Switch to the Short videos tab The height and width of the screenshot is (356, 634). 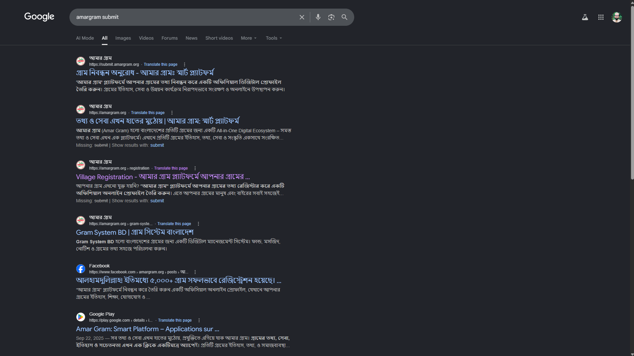[x=219, y=38]
